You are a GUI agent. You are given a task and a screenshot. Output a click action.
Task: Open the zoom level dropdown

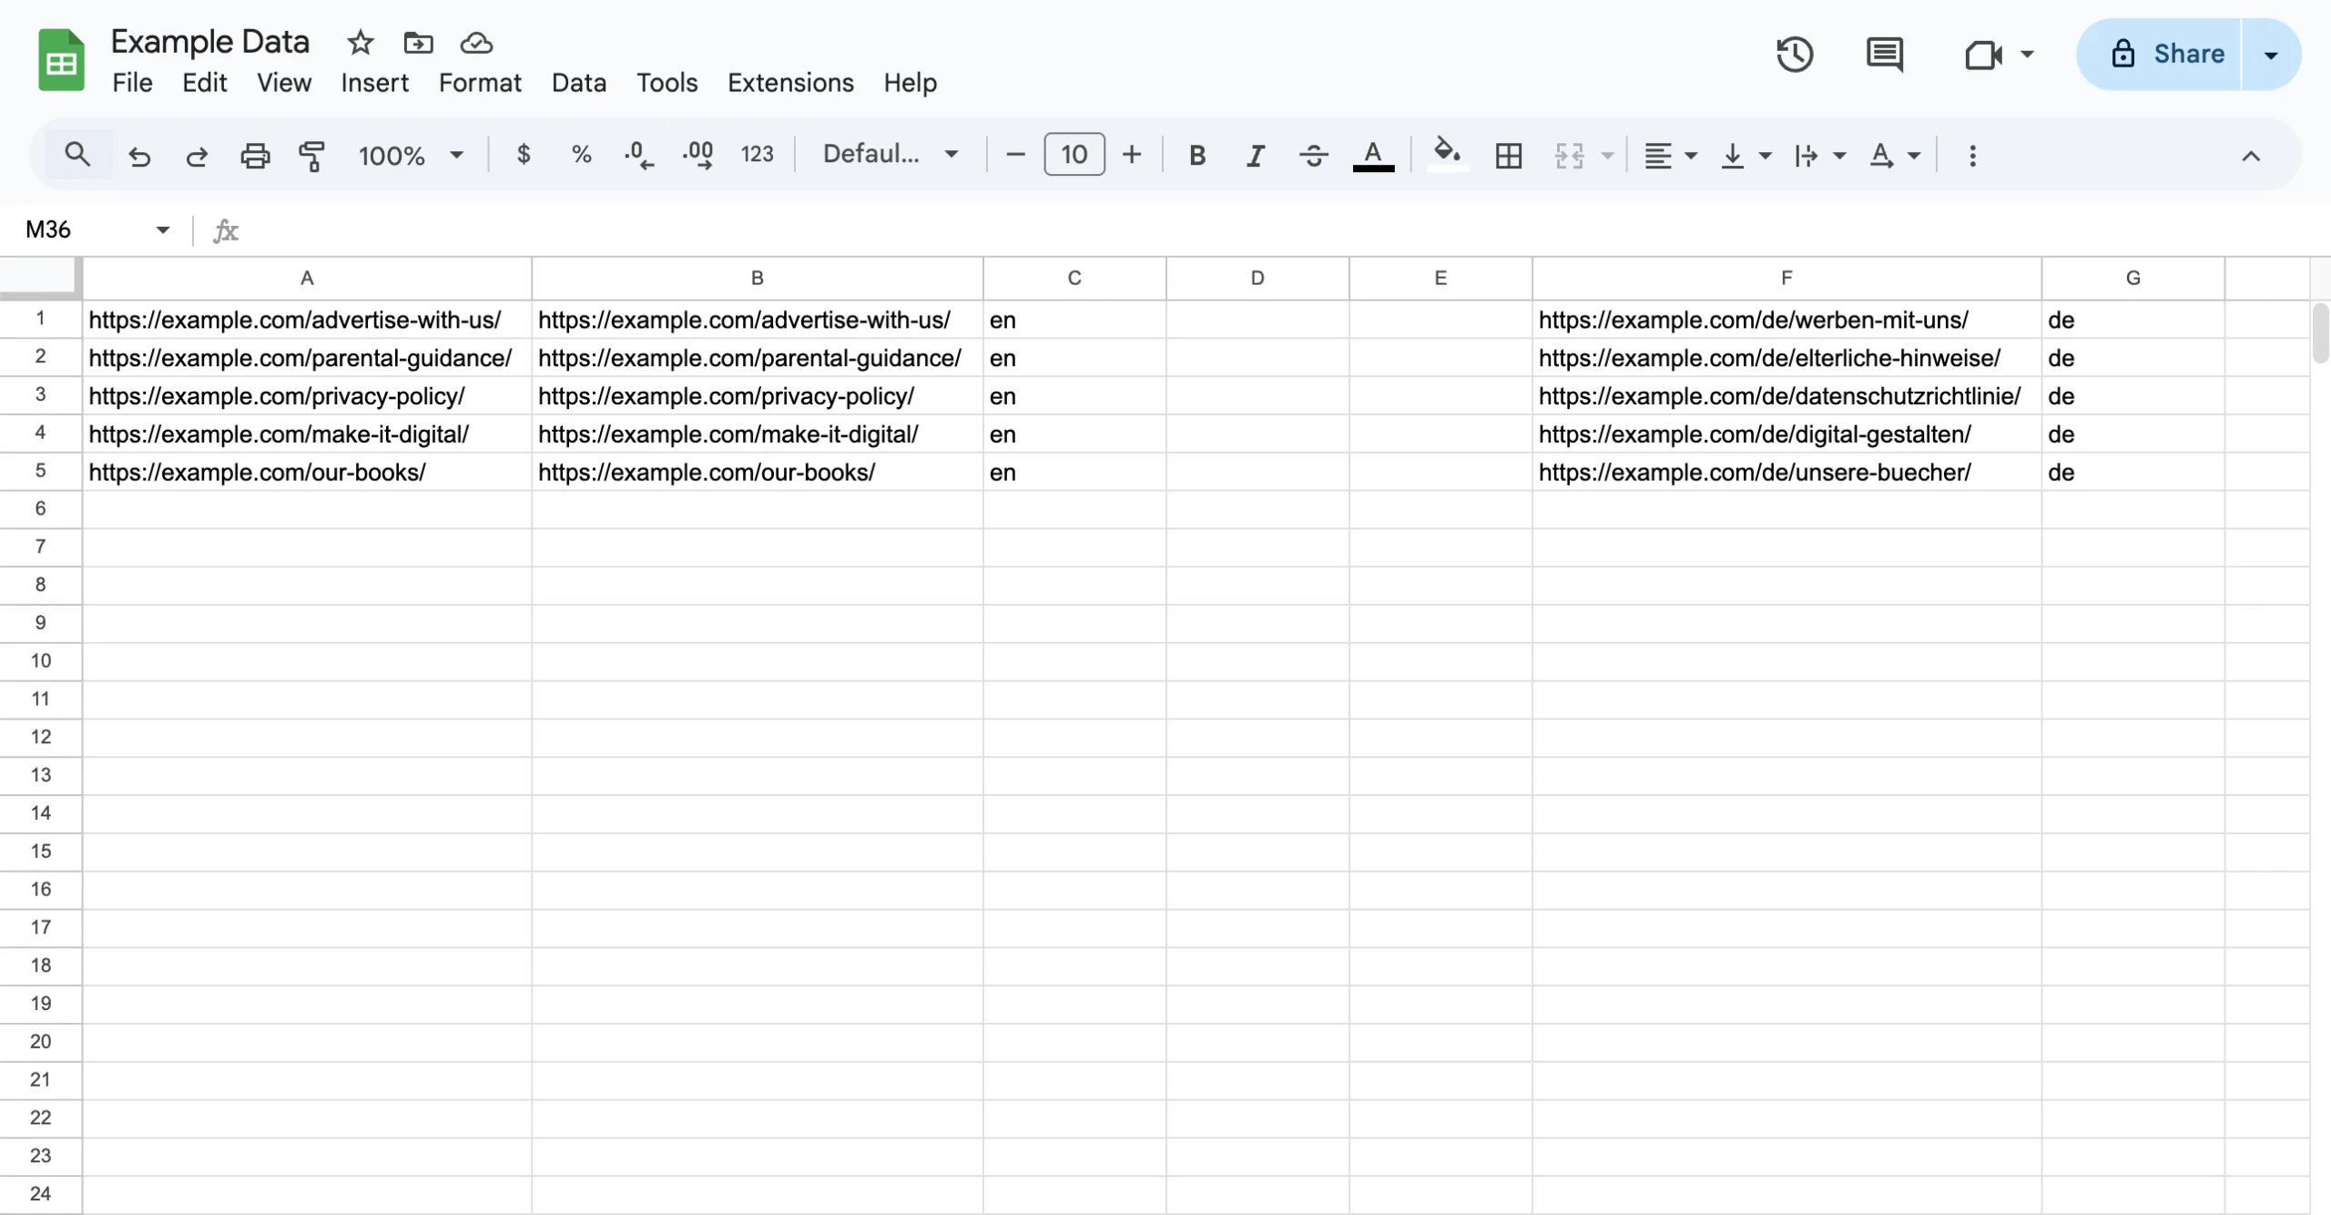tap(410, 155)
